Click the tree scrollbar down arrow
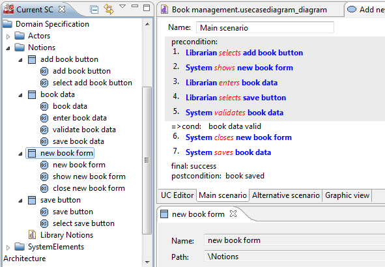This screenshot has width=385, height=267. point(147,262)
